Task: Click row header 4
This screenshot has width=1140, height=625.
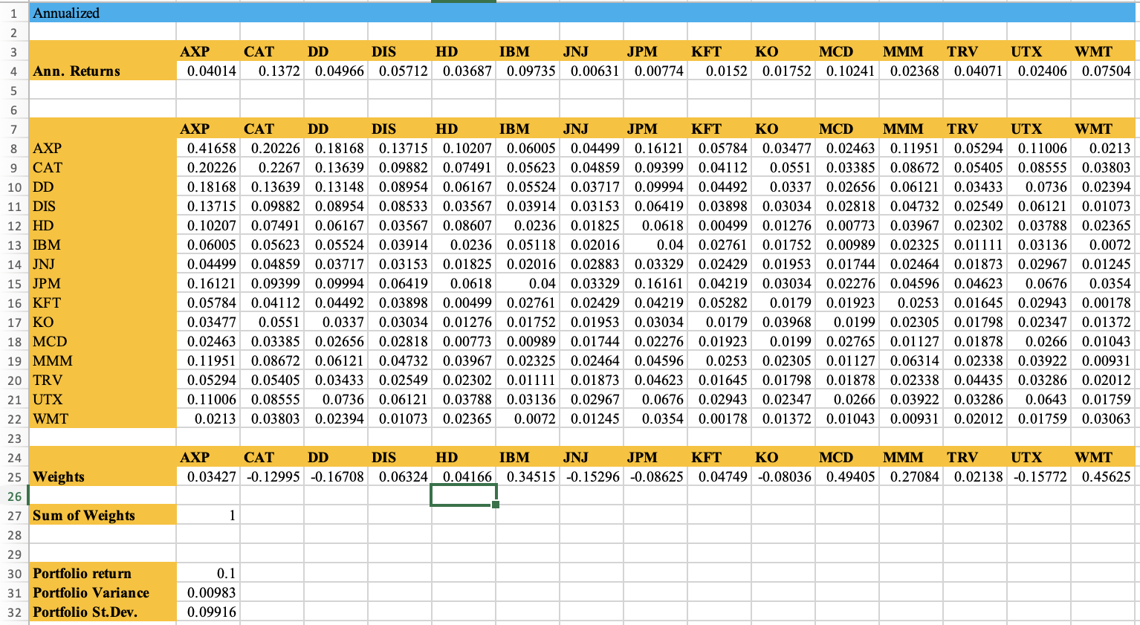Action: (13, 71)
